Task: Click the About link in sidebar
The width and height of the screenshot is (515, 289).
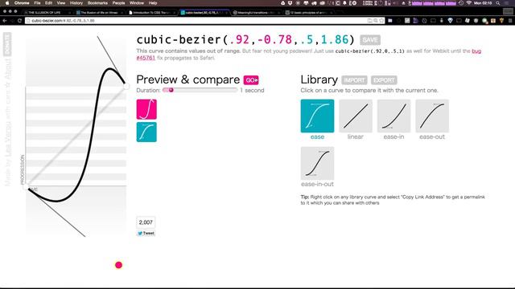Action: 8,69
